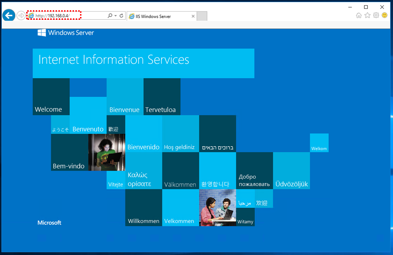Click the Hoş geldiniz tile

coord(181,134)
